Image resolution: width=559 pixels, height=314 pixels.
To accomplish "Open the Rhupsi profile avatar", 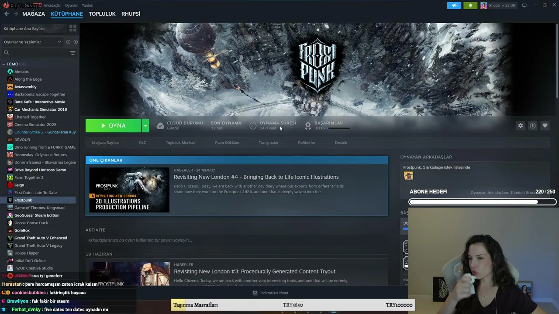I will coord(484,5).
